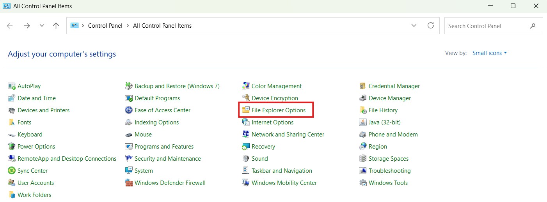Click the System monitor icon
Viewport: 547px width, 202px height.
click(128, 171)
